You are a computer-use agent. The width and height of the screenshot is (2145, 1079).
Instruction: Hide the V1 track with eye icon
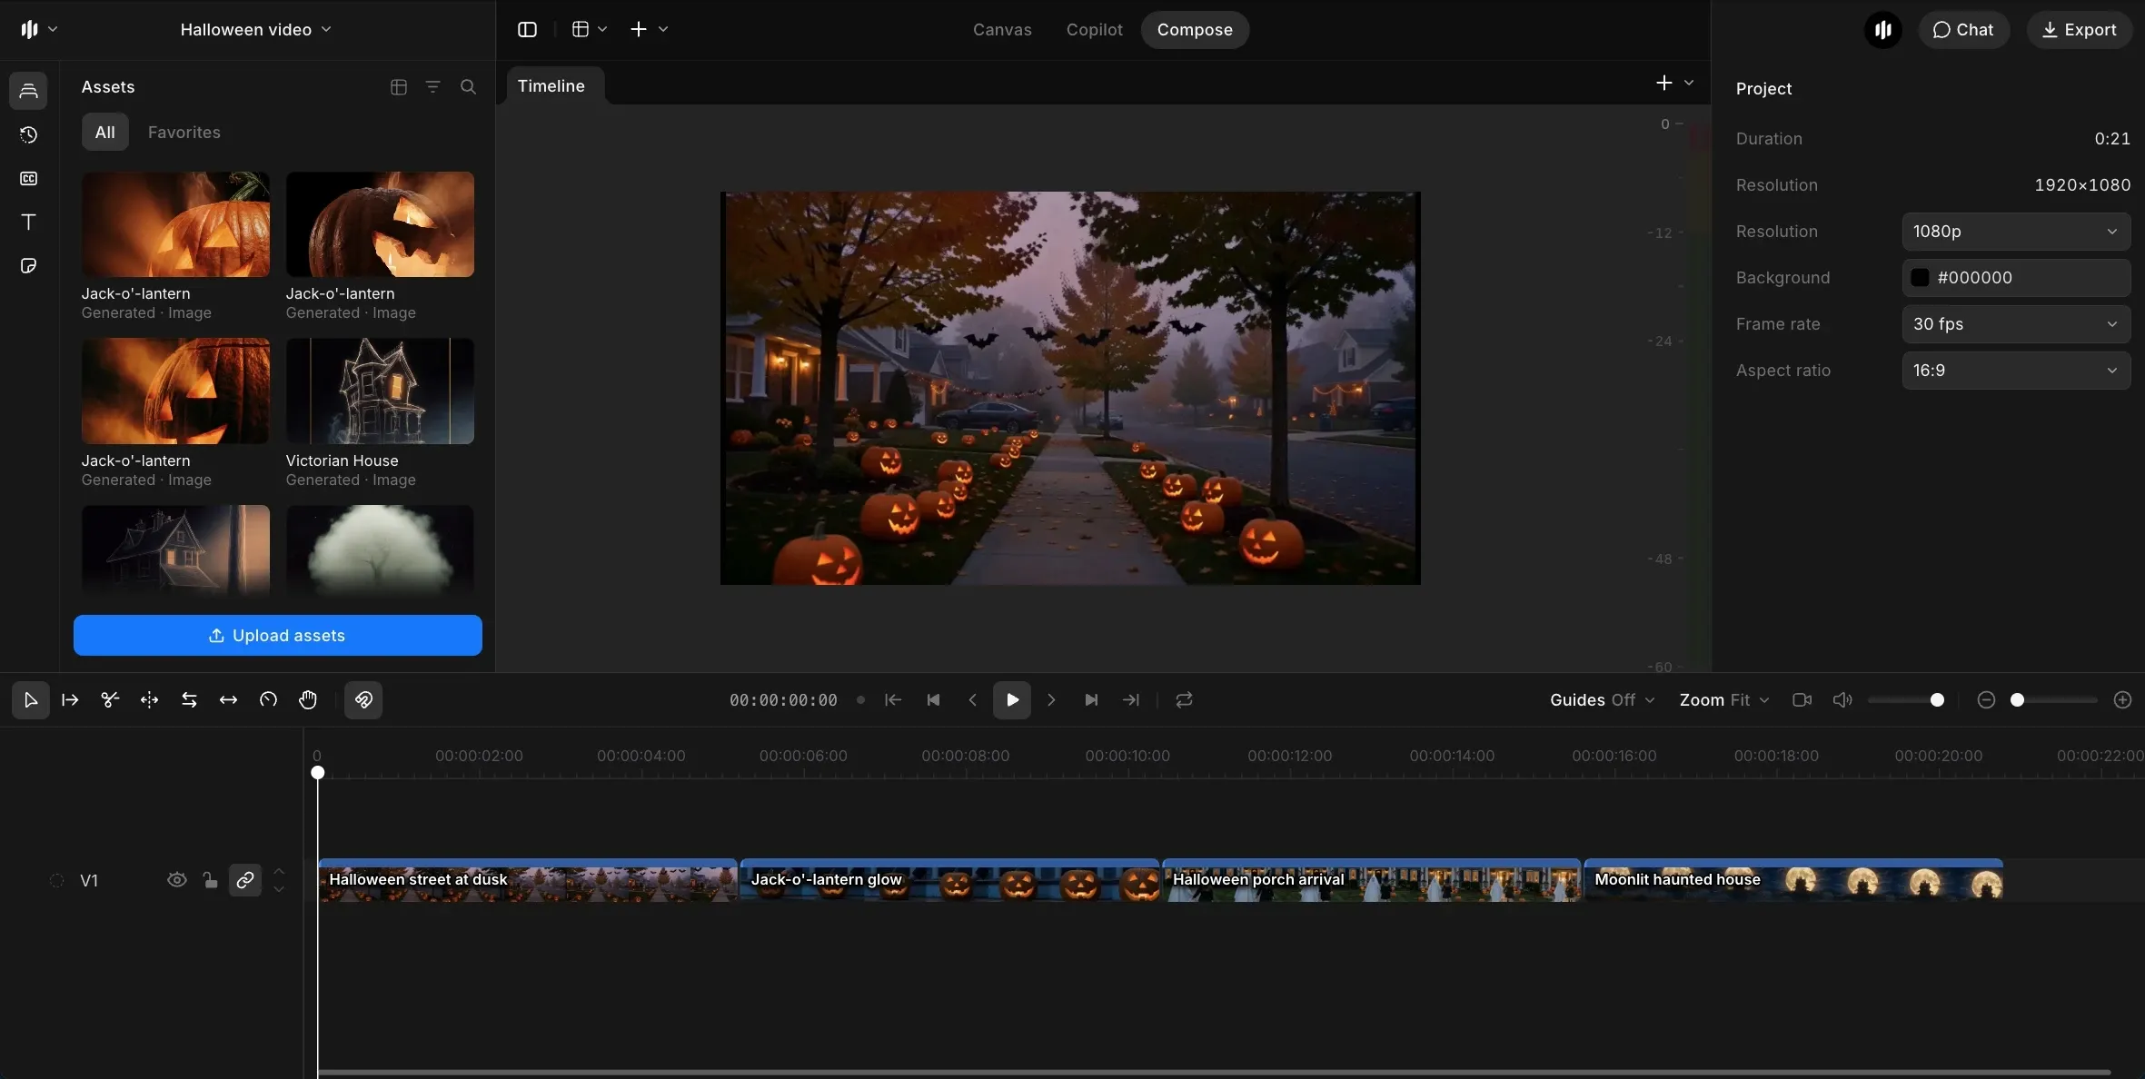pyautogui.click(x=177, y=880)
